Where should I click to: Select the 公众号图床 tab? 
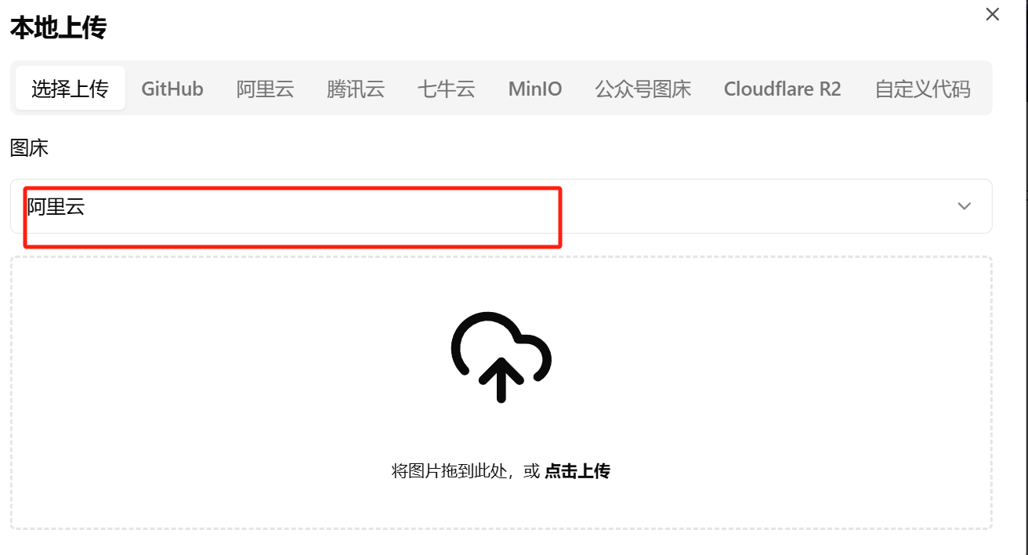pos(643,89)
